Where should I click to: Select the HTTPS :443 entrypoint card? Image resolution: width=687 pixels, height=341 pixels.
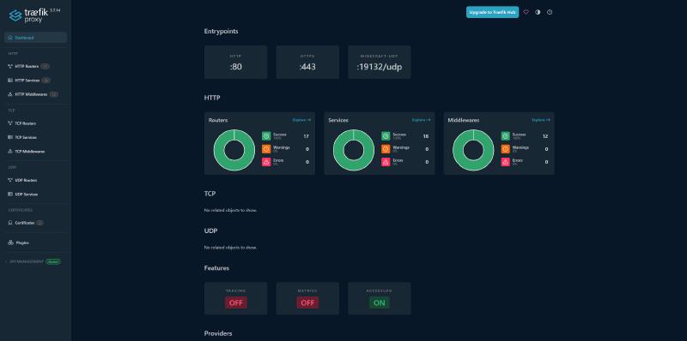click(307, 62)
